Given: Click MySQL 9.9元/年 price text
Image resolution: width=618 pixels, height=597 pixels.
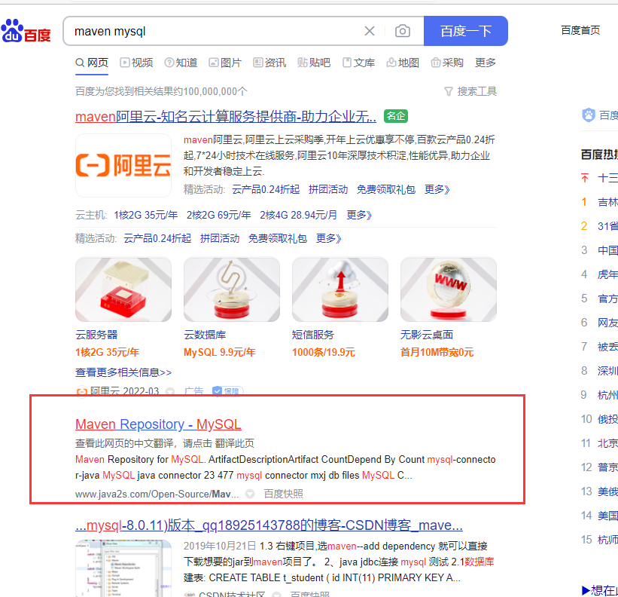Looking at the screenshot, I should click(220, 352).
